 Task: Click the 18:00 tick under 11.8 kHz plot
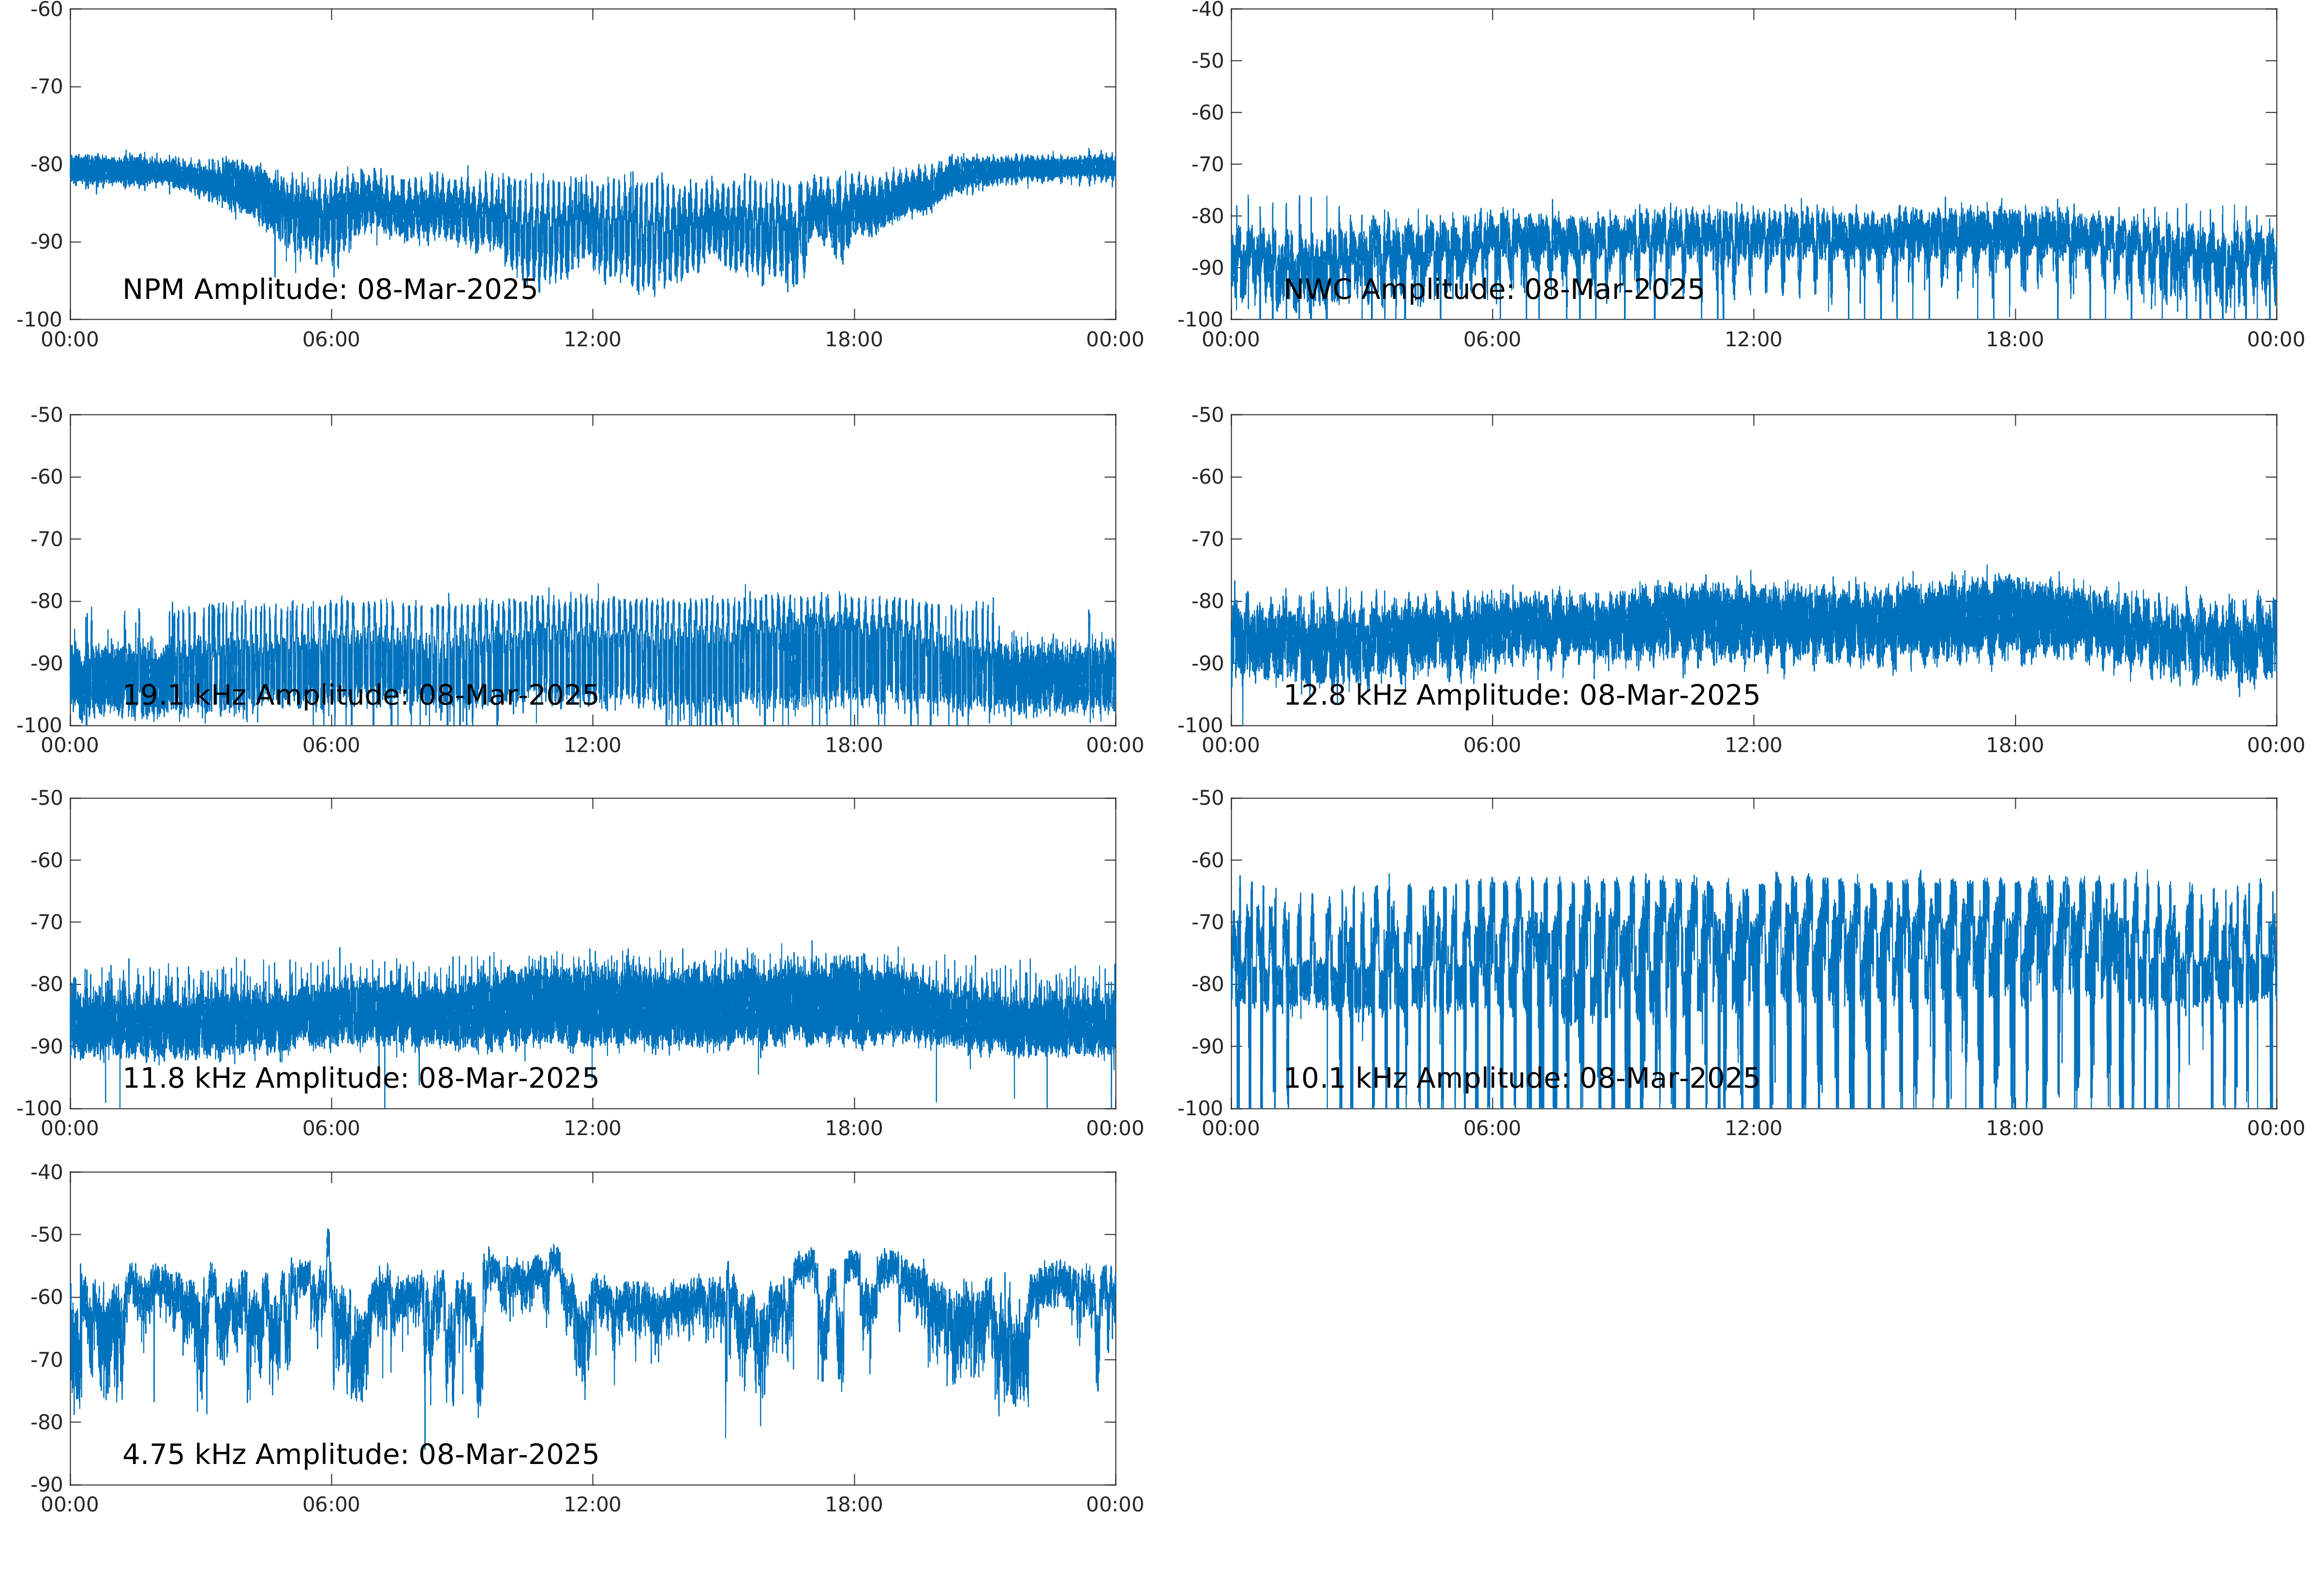(x=854, y=1129)
